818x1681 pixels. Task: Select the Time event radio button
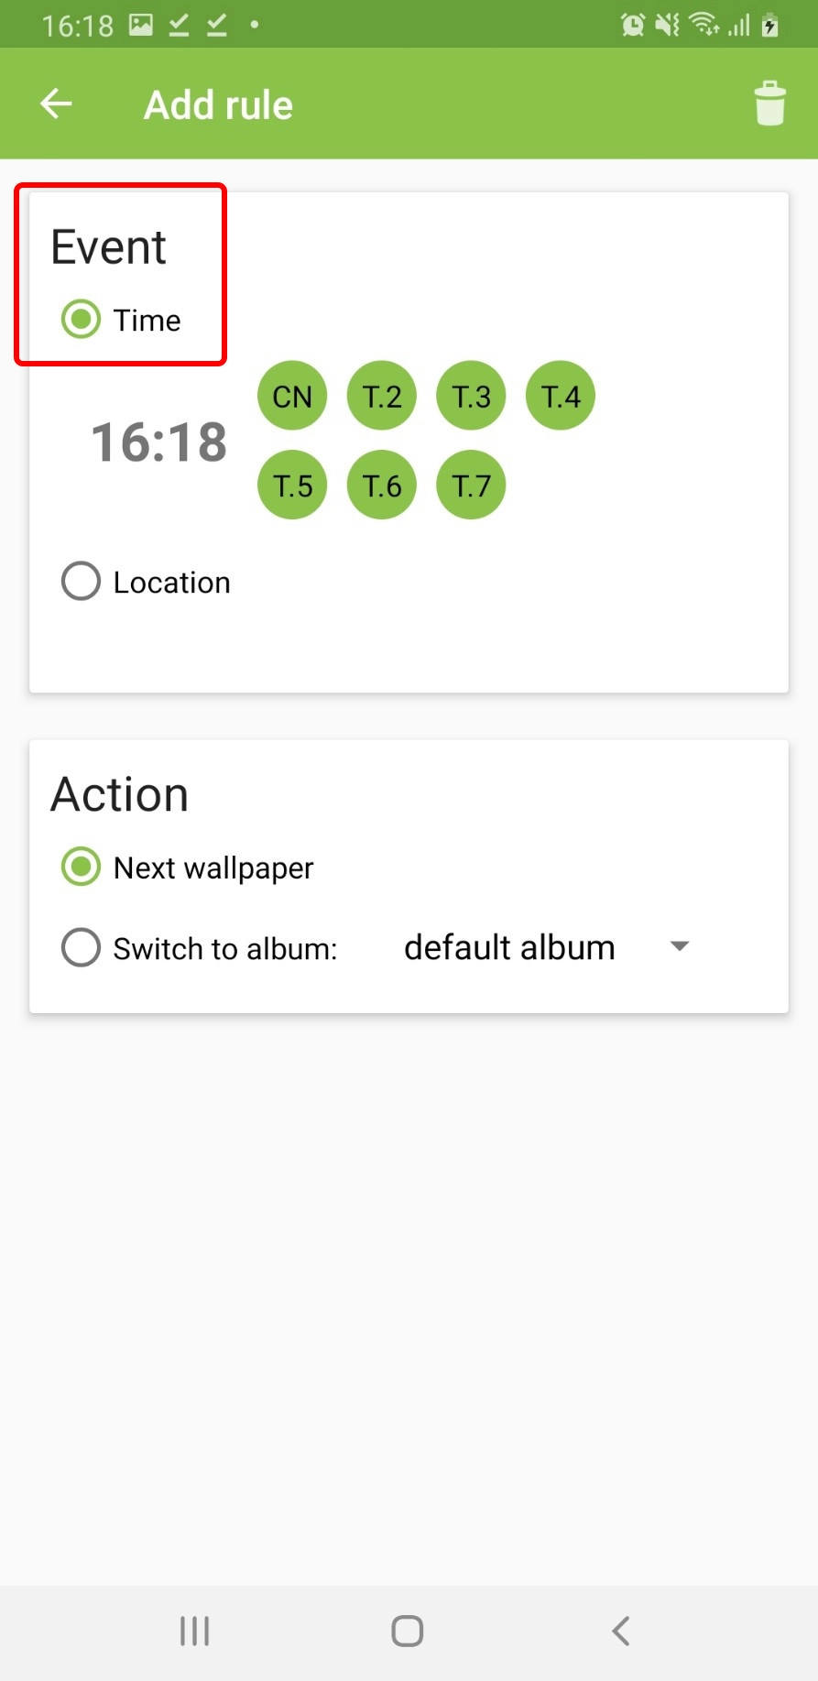click(82, 320)
